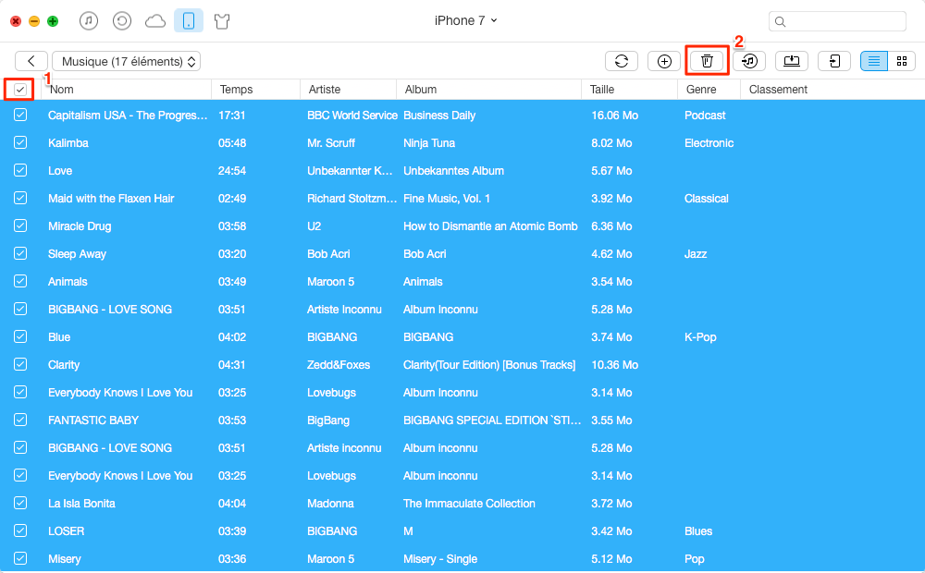
Task: Delete selected songs with trash icon
Action: (707, 61)
